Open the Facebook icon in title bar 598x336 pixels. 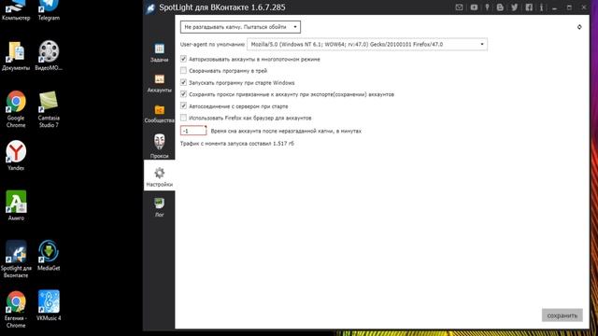click(529, 7)
